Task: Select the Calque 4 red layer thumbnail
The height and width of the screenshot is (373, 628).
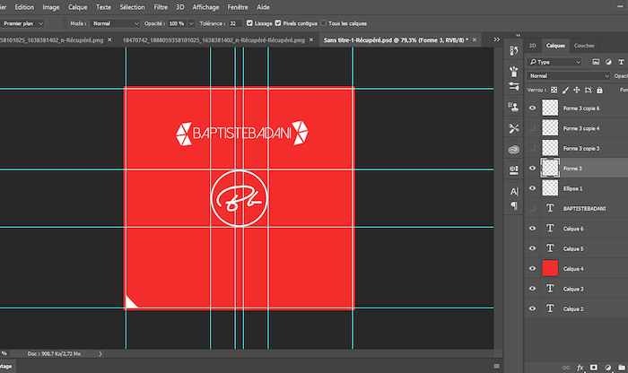Action: [x=550, y=268]
